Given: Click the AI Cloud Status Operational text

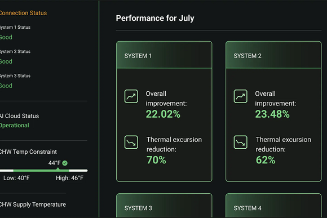Looking at the screenshot, I should 14,125.
